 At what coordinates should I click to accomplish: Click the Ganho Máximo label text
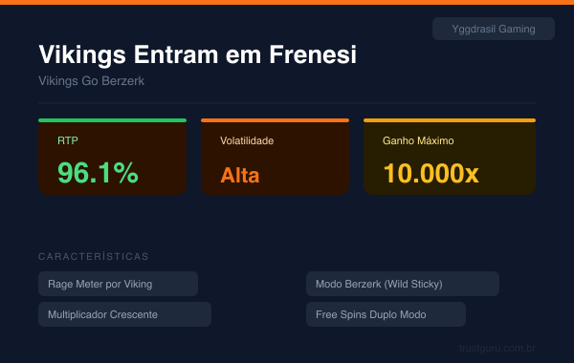(418, 140)
